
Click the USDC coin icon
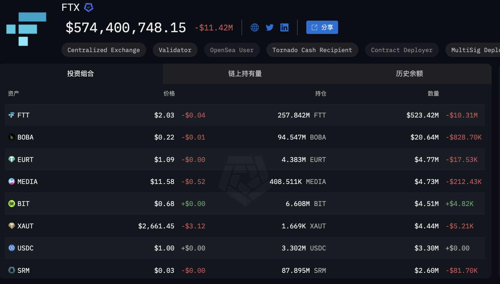click(x=11, y=248)
